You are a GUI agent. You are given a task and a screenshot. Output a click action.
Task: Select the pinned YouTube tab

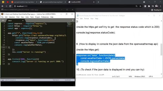click(x=8, y=2)
